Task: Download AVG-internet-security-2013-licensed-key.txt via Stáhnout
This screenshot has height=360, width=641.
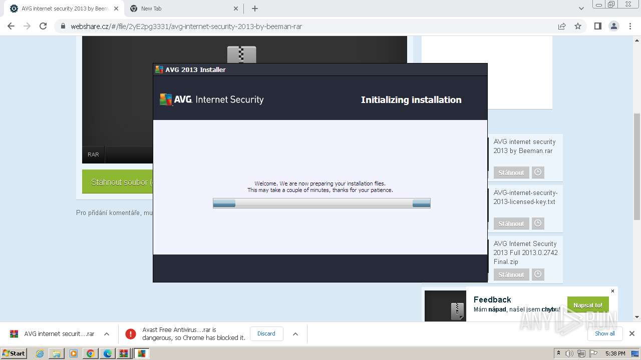Action: tap(511, 223)
